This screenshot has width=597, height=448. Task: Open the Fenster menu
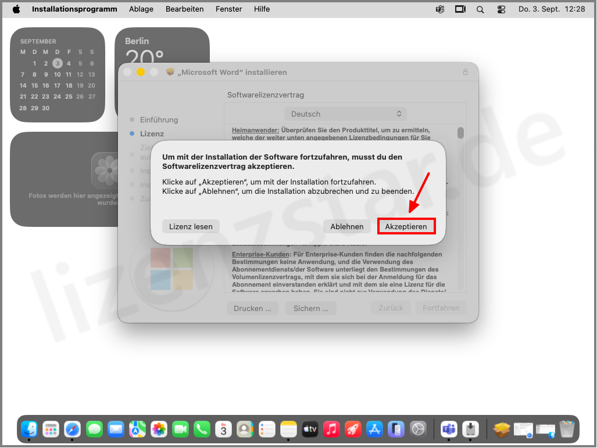point(229,9)
